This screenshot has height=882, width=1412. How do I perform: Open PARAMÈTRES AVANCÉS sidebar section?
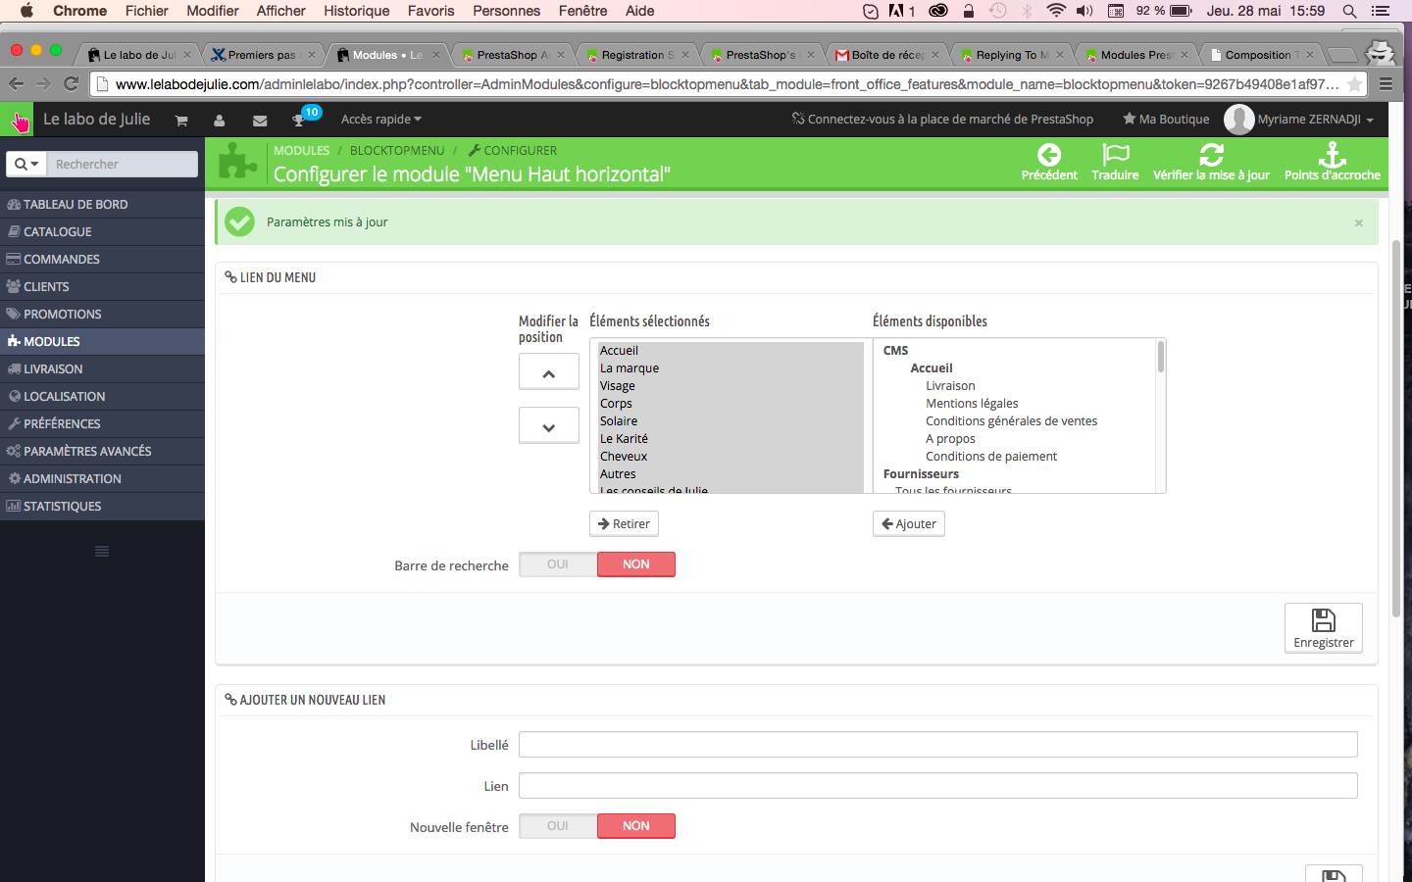coord(102,452)
